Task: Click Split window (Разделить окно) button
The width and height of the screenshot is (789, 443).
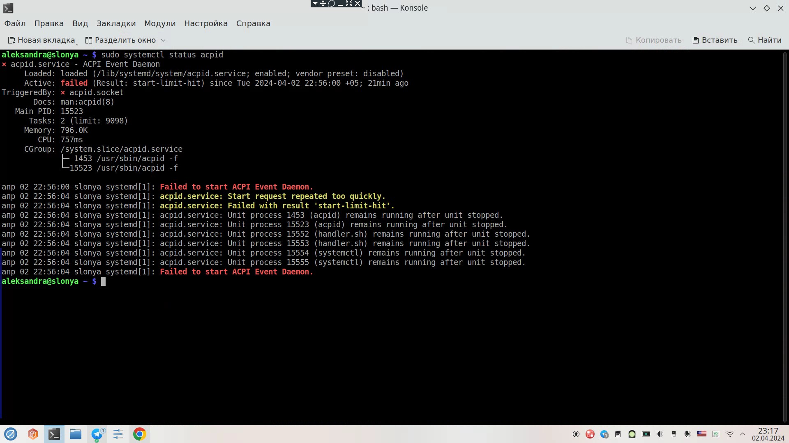Action: (121, 40)
